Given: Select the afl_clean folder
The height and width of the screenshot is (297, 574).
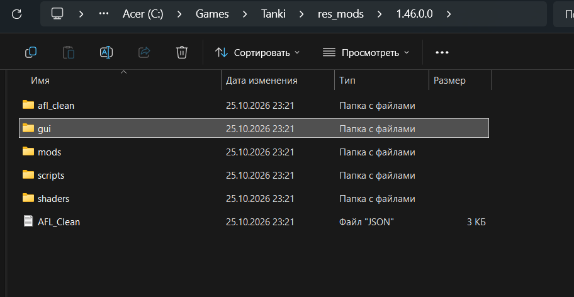Looking at the screenshot, I should [254, 106].
